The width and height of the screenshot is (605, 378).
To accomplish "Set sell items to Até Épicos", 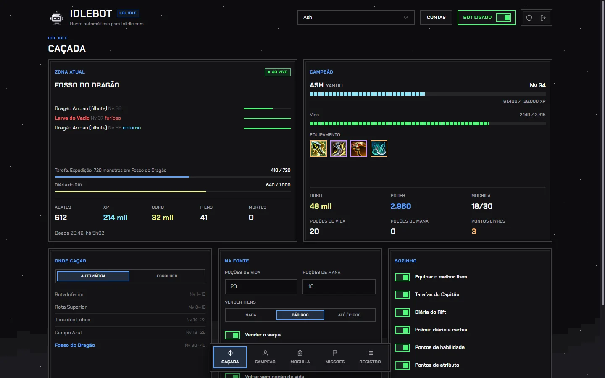I will click(350, 315).
